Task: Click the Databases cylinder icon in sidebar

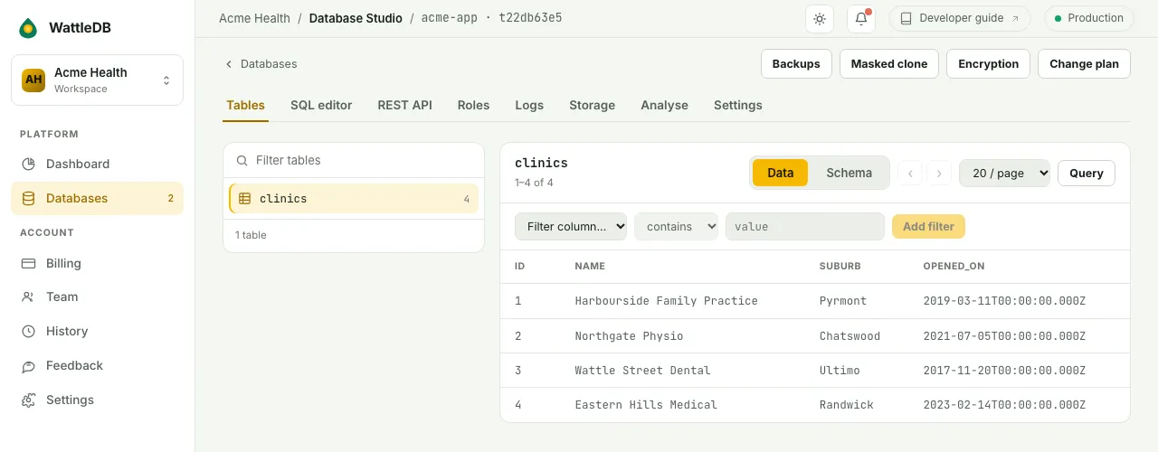Action: coord(28,198)
